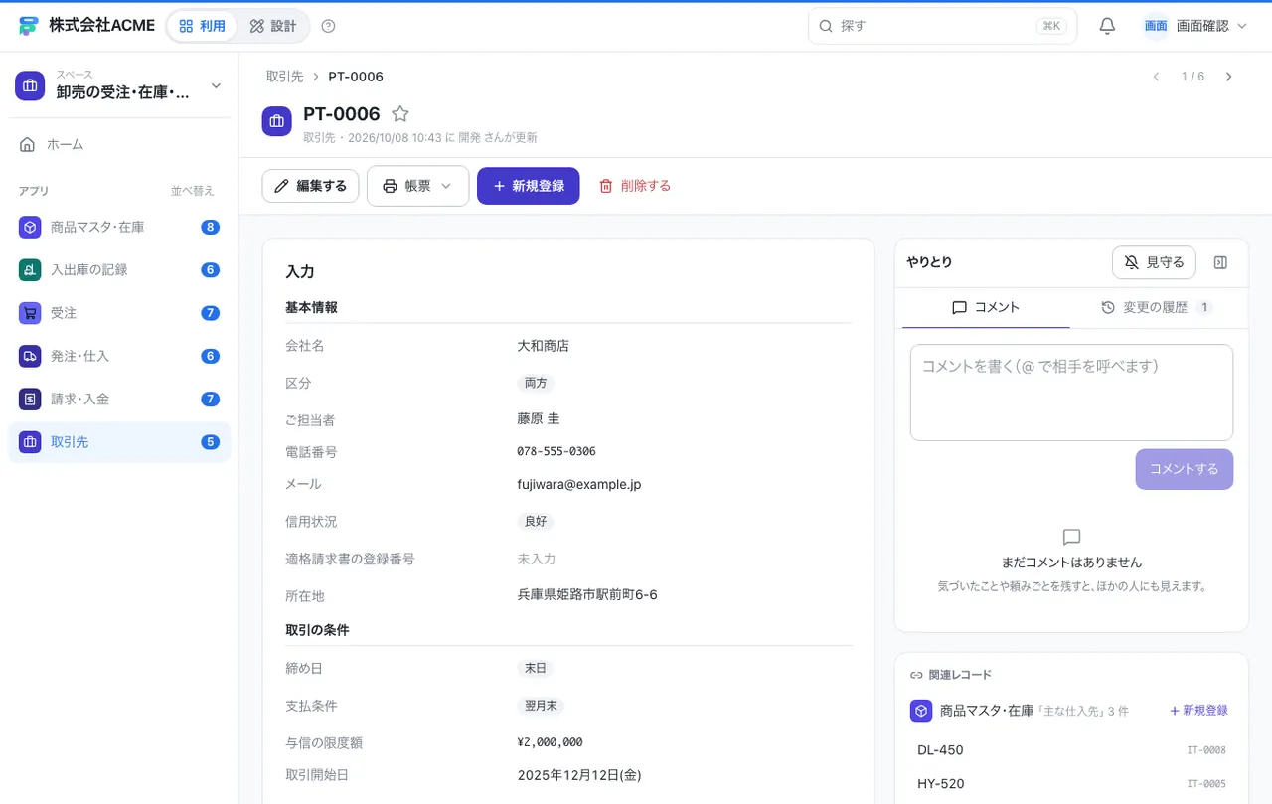Click credit limit value ¥2,000,000
The height and width of the screenshot is (804, 1272).
pos(550,742)
